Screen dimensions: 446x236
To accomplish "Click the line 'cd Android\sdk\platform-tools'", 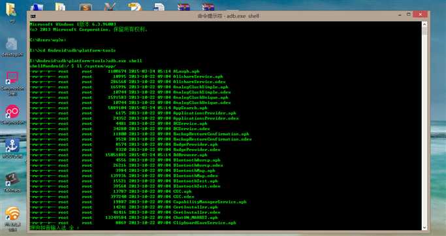I will click(77, 50).
